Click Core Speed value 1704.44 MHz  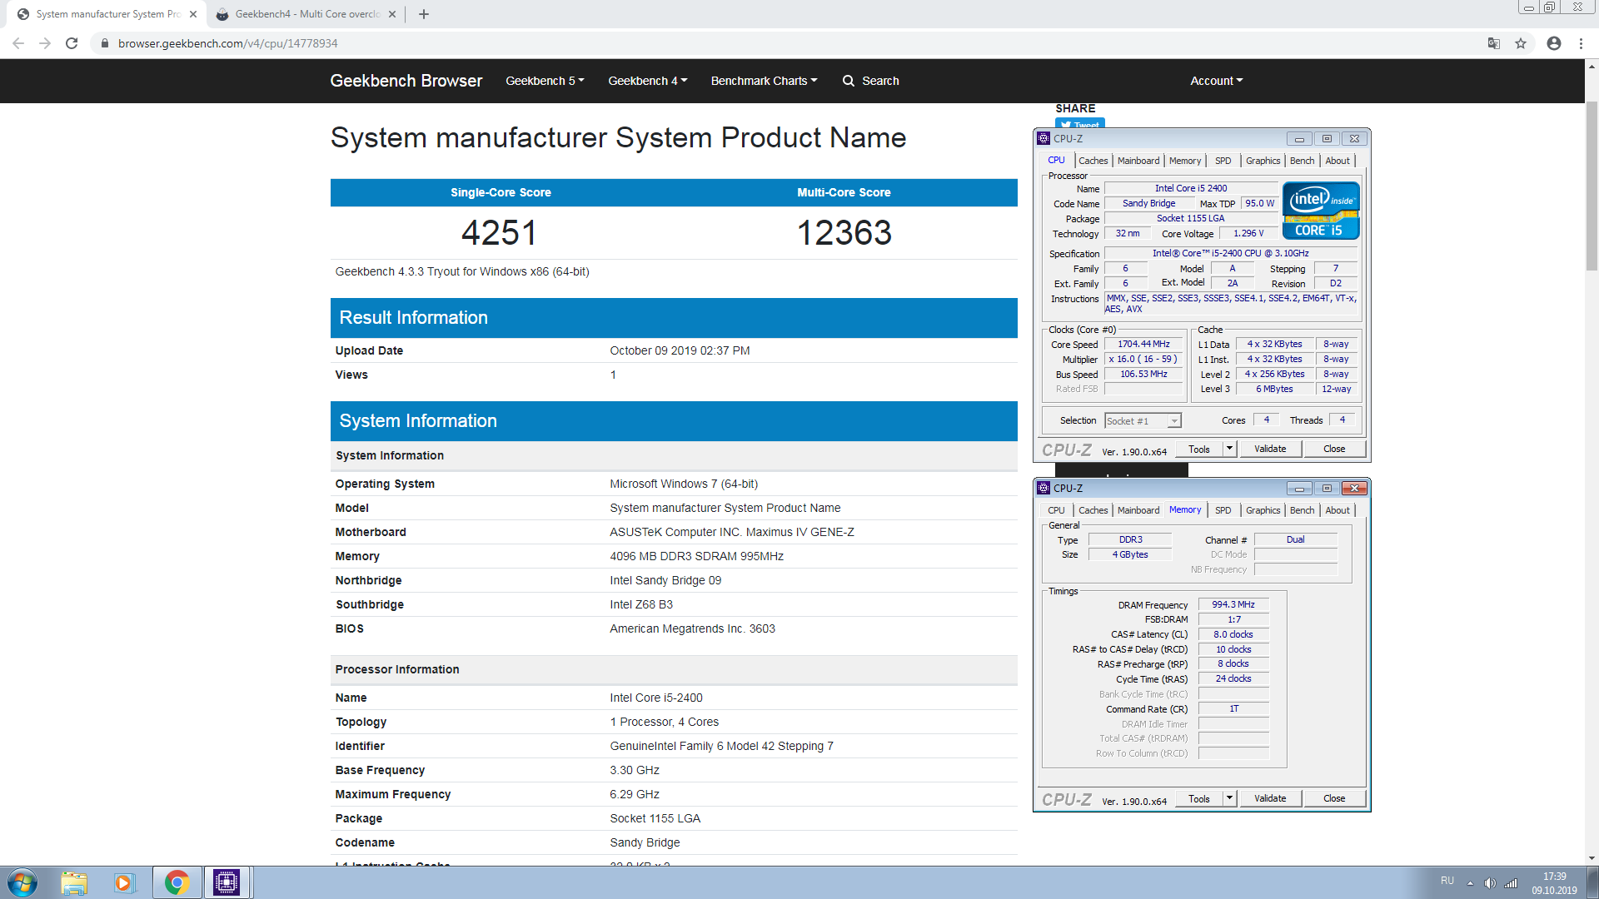[1143, 345]
